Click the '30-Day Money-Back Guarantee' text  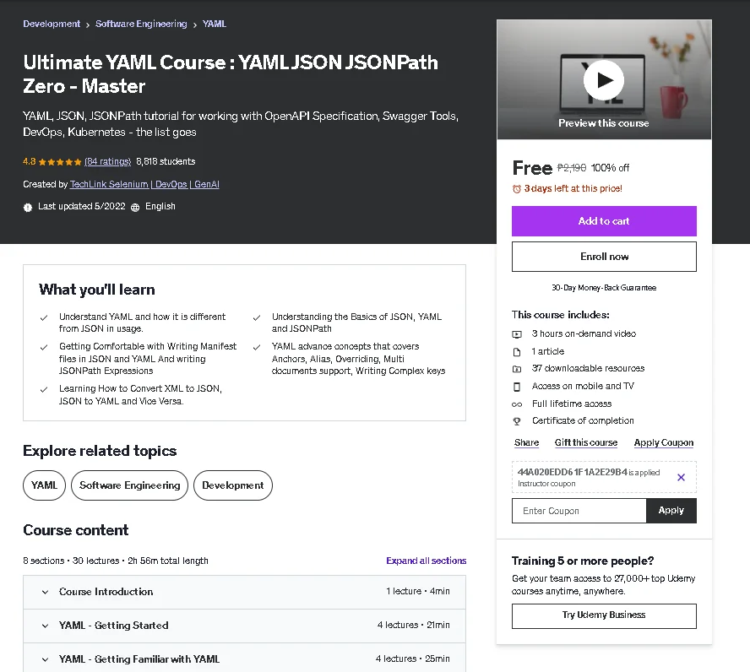(x=604, y=288)
